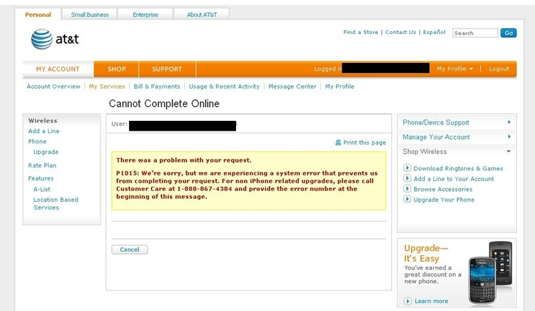Open Location Based Services in sidebar
Image resolution: width=535 pixels, height=311 pixels.
(56, 204)
